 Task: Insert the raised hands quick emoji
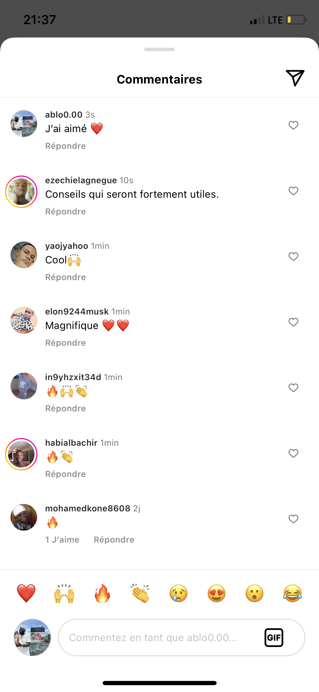pyautogui.click(x=64, y=593)
